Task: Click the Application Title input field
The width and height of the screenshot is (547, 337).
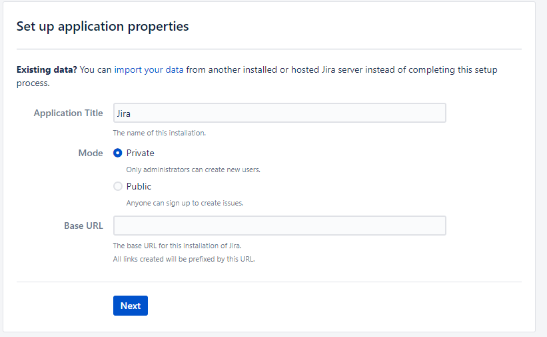Action: (279, 113)
